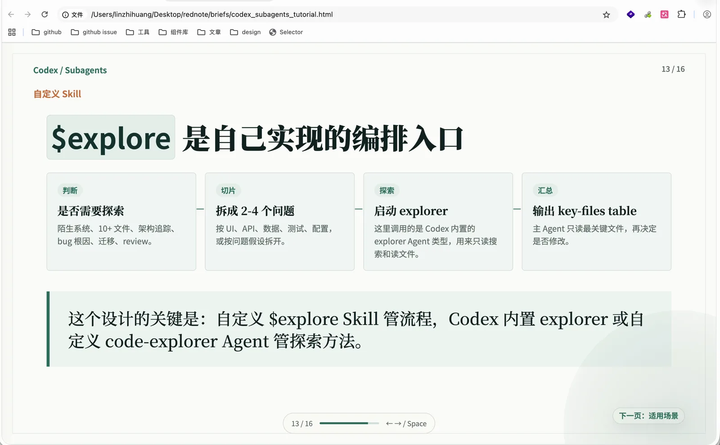Open the Selector bookmark
720x445 pixels.
click(286, 32)
